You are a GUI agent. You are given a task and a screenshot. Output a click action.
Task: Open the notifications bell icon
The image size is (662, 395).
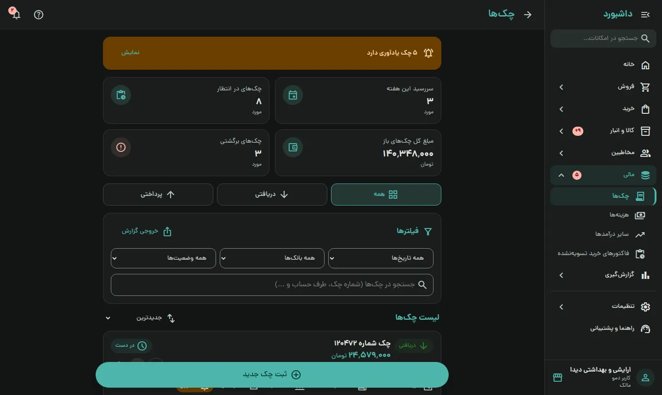pyautogui.click(x=16, y=15)
